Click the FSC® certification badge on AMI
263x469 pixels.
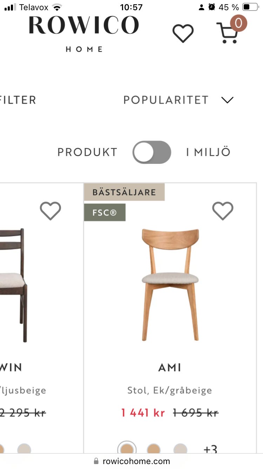[104, 212]
